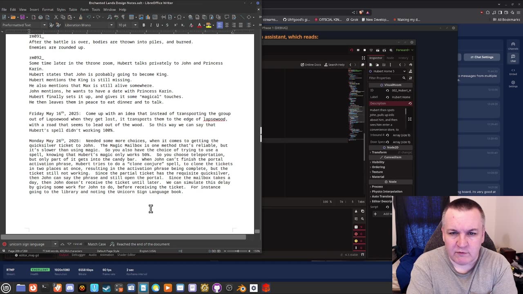Insert a chart from the toolbar
The height and width of the screenshot is (294, 523).
(x=148, y=17)
